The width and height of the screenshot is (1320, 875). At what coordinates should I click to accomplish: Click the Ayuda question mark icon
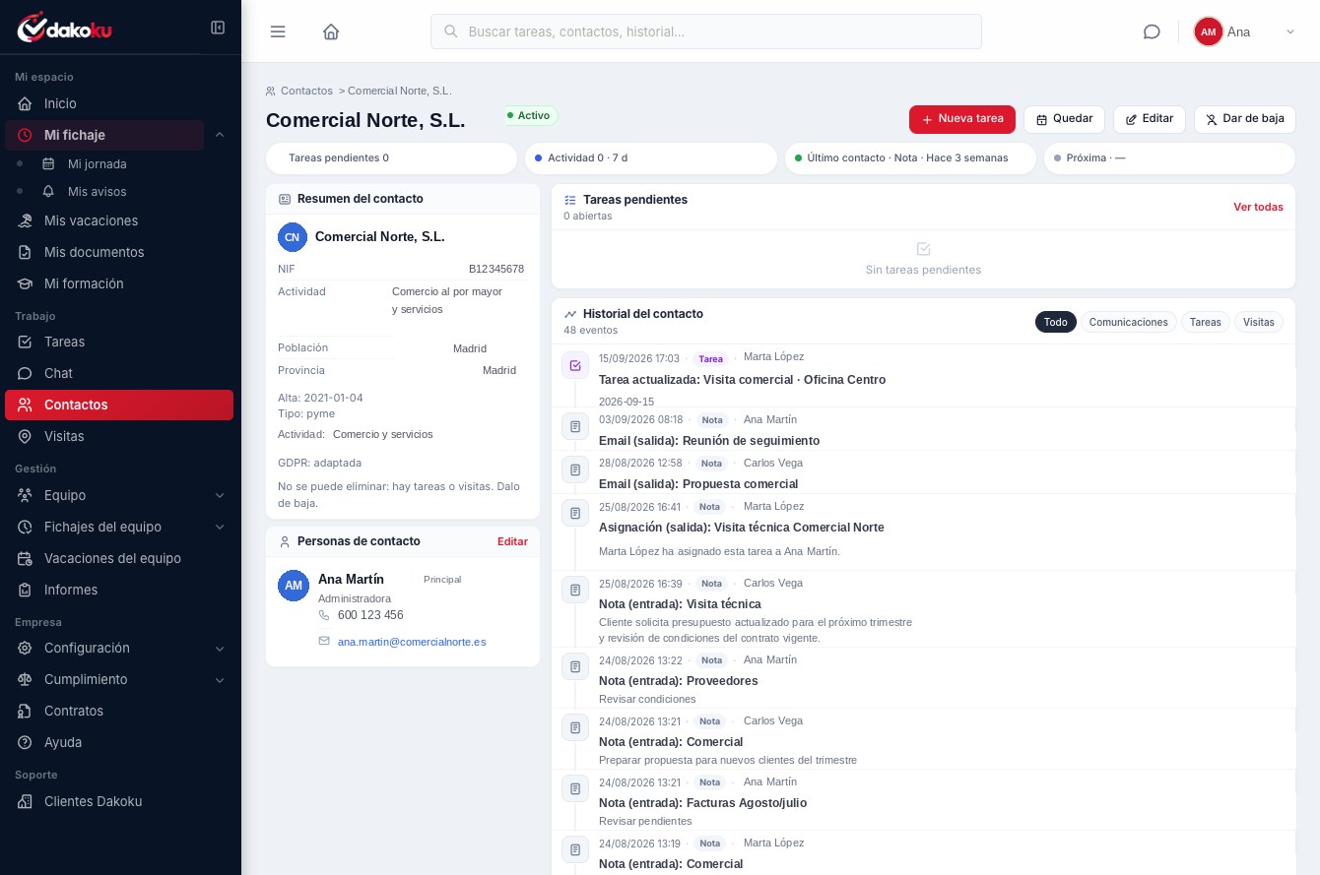(25, 742)
